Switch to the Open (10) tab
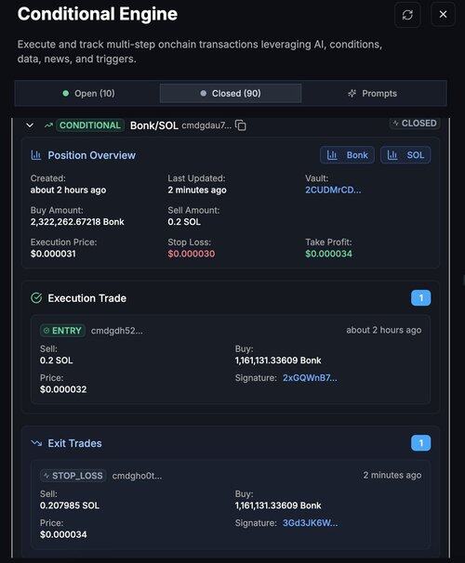Image resolution: width=465 pixels, height=563 pixels. point(88,93)
